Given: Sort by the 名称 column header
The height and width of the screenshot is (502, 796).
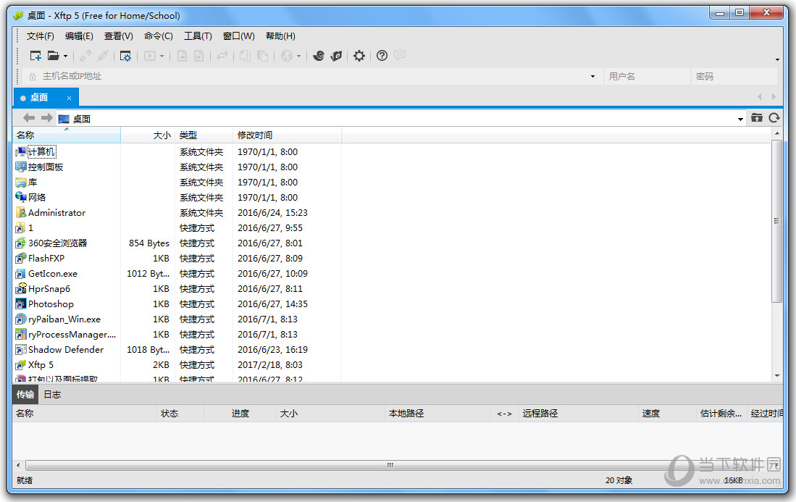Looking at the screenshot, I should [67, 135].
